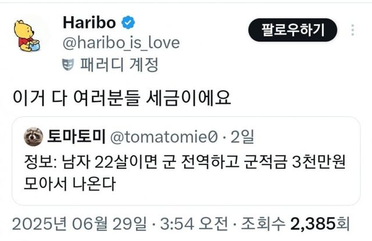Click the parody account mask icon

[68, 64]
